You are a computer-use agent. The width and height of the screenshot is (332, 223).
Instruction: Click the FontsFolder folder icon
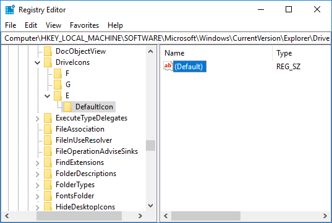(x=48, y=196)
